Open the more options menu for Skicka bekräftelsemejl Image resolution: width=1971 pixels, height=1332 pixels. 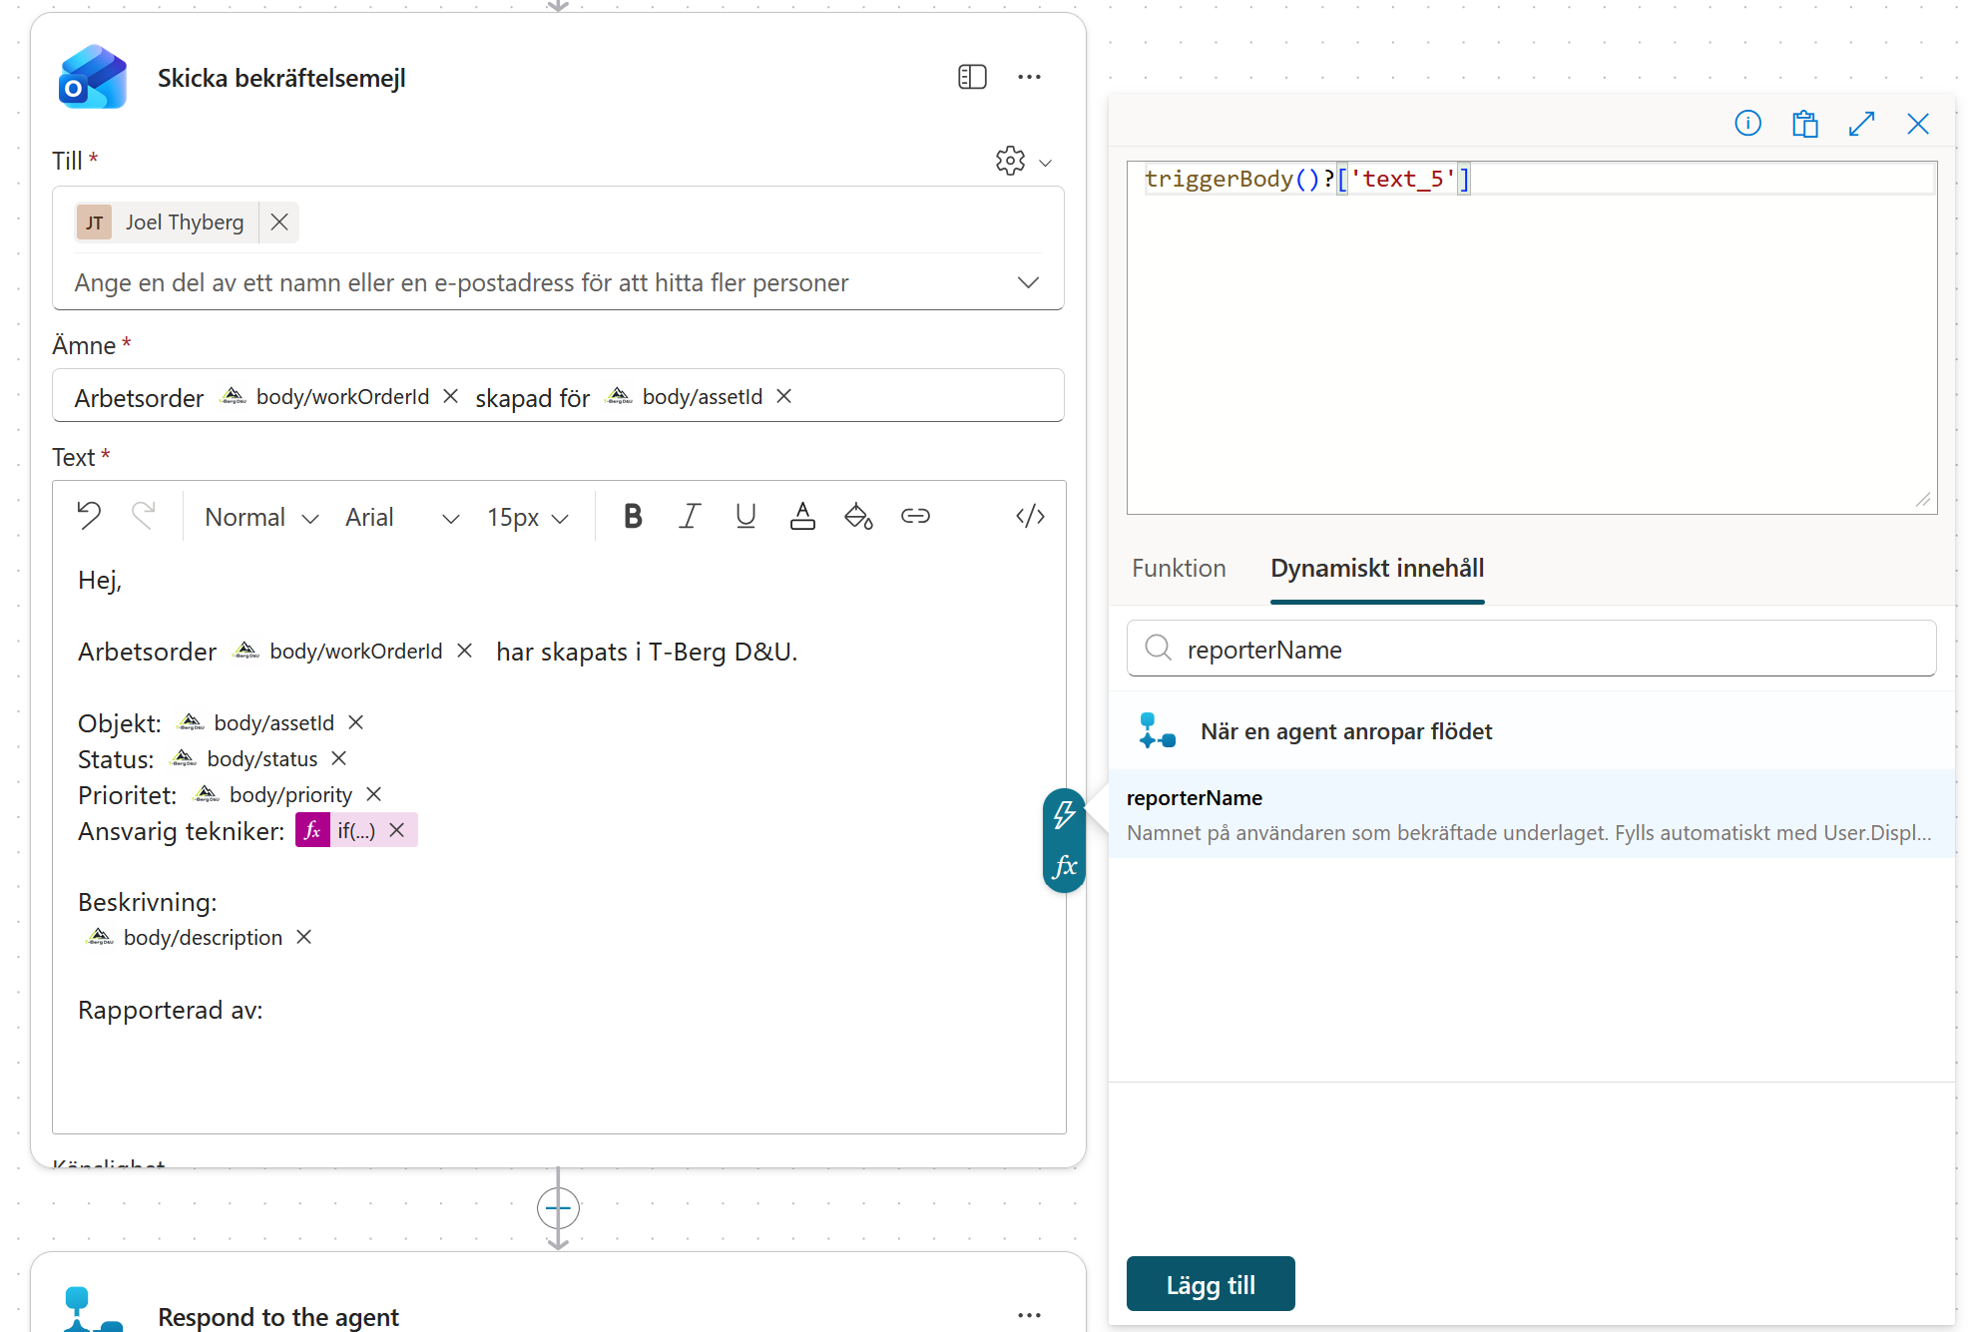point(1029,77)
